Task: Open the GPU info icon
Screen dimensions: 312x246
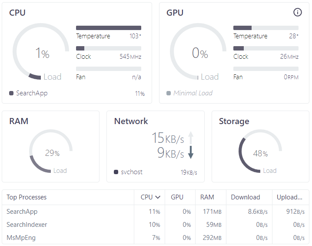Action: pos(298,12)
